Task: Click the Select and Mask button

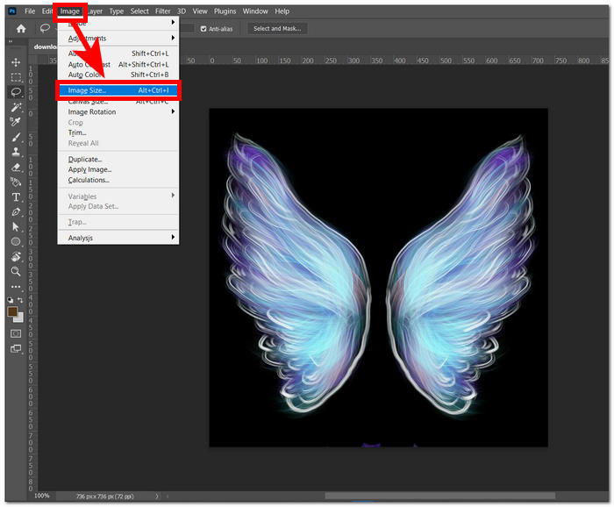Action: click(x=277, y=28)
